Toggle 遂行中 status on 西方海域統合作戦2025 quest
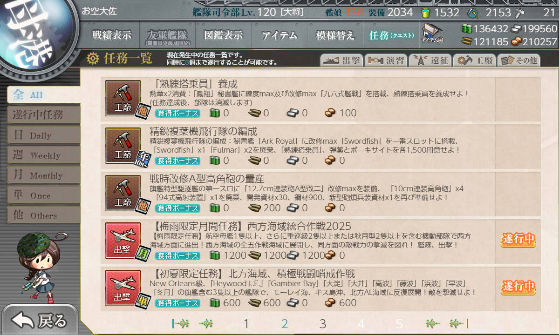The width and height of the screenshot is (559, 335). (518, 240)
